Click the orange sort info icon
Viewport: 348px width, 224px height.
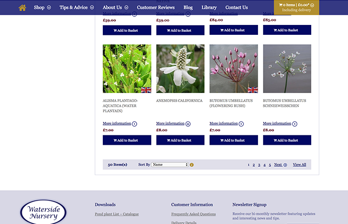192,165
